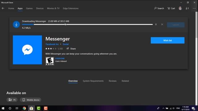Open green Camtasia taskbar icon

pyautogui.click(x=38, y=108)
